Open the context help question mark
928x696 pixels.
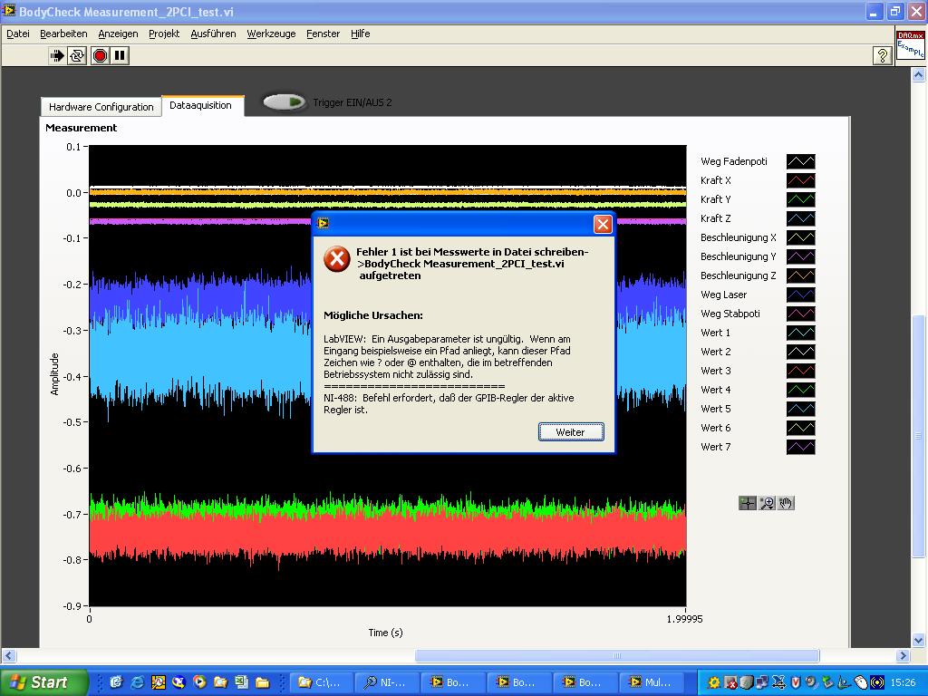[882, 56]
